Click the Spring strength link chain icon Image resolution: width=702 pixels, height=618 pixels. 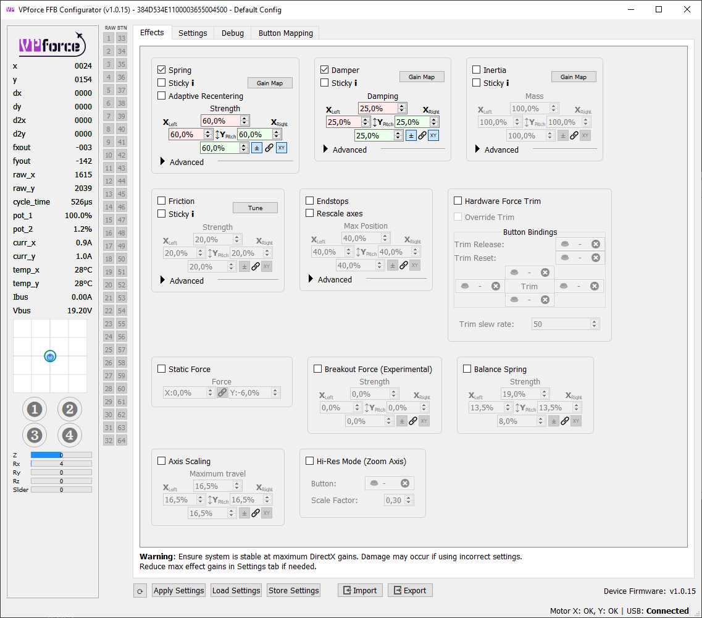point(269,148)
